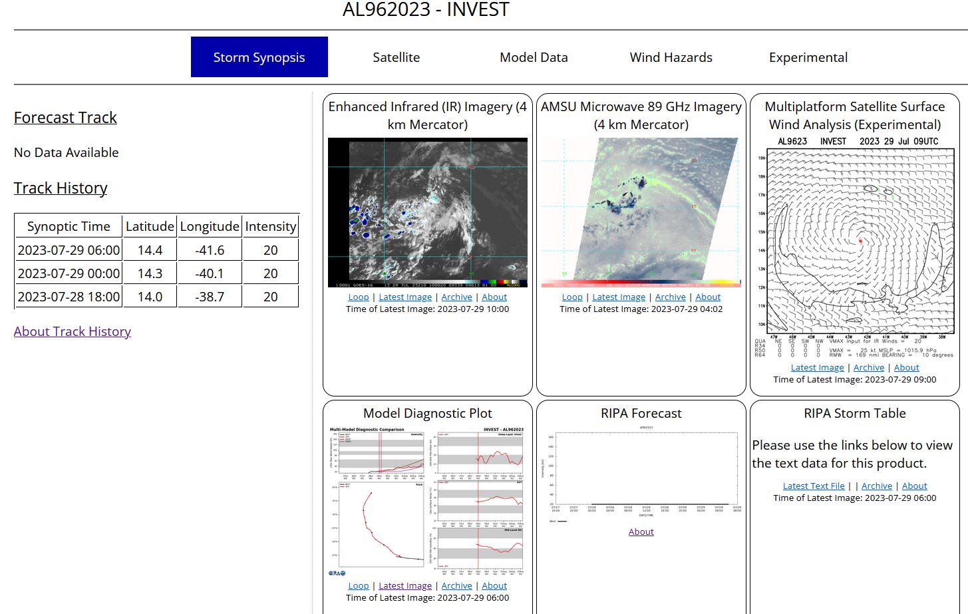Play the Loop under Enhanced Infrared imagery
The width and height of the screenshot is (968, 614).
[358, 297]
